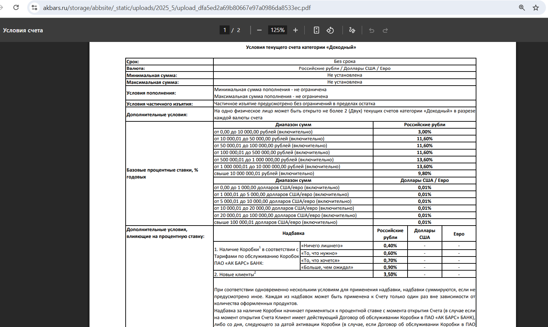Click the 3,50% new clients rate
The width and height of the screenshot is (548, 327).
pos(390,274)
